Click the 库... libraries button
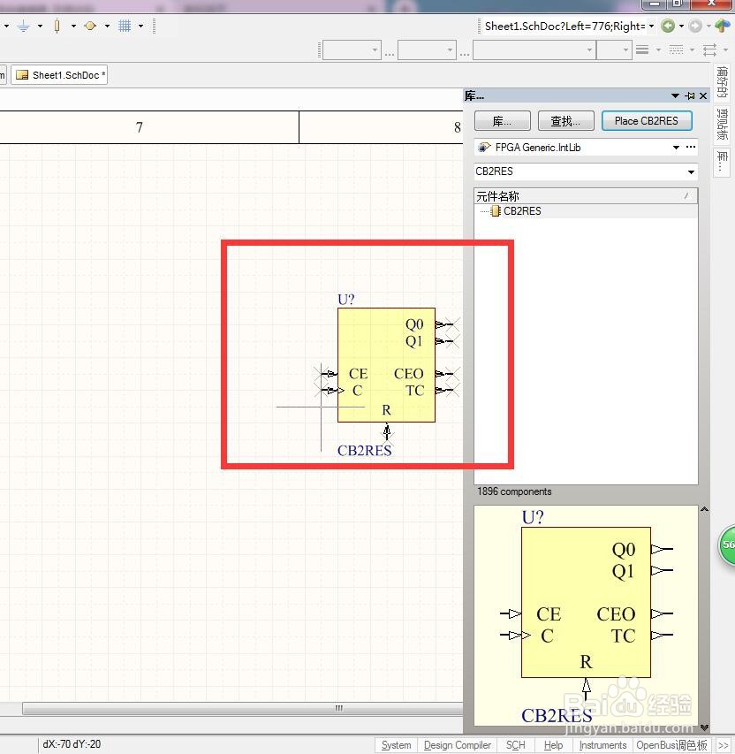 [x=503, y=121]
